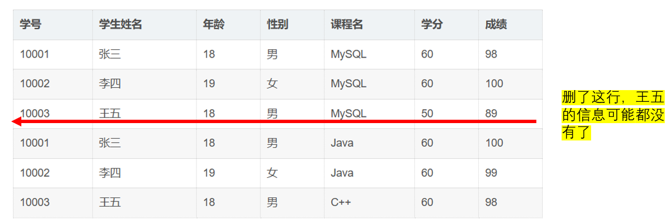
Task: Click the credit value 50
Action: coord(427,114)
